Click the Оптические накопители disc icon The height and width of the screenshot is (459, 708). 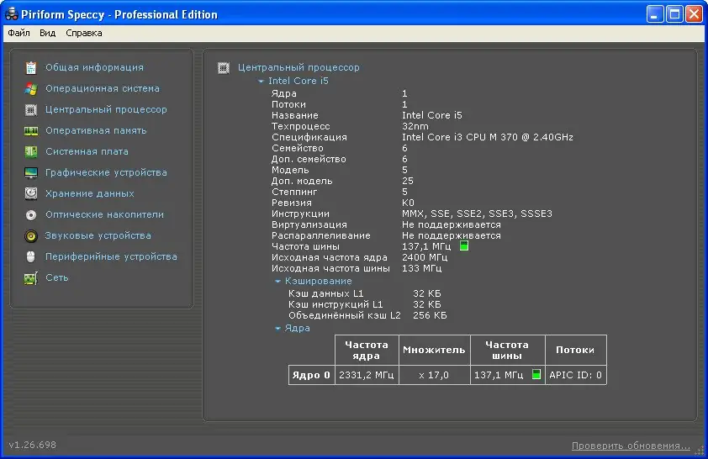(31, 215)
